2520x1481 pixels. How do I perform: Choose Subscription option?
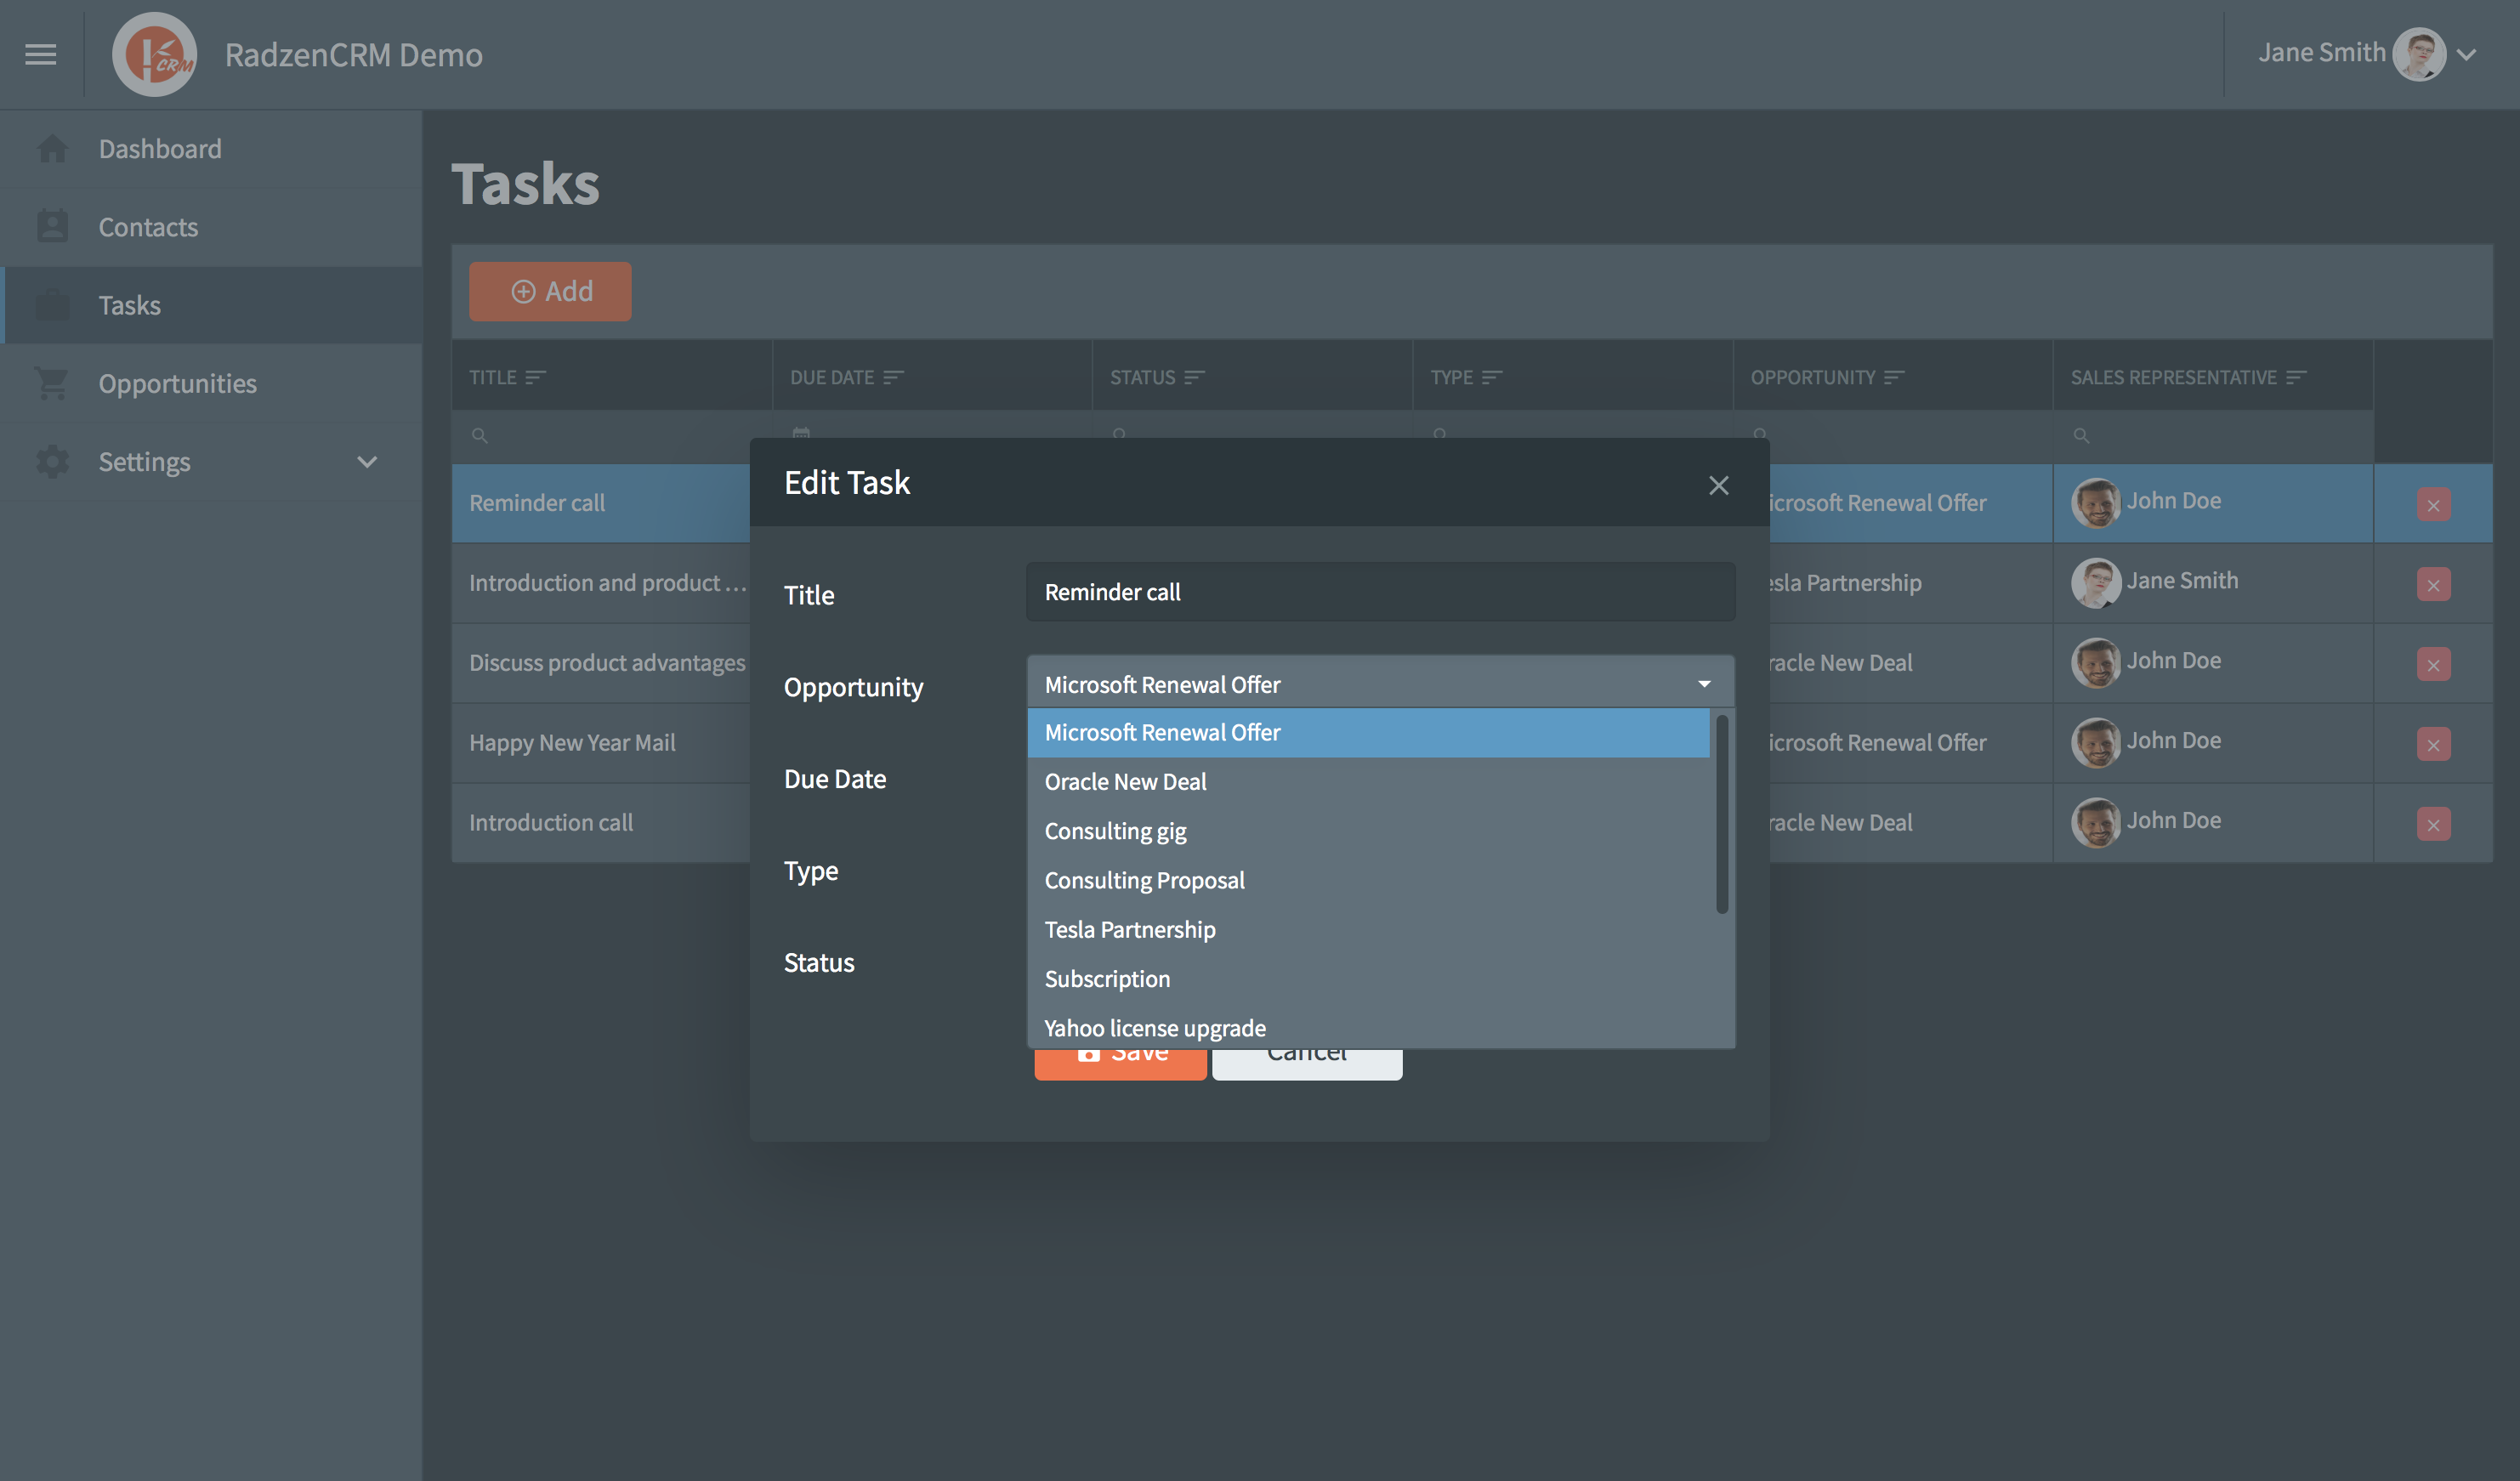[1368, 979]
